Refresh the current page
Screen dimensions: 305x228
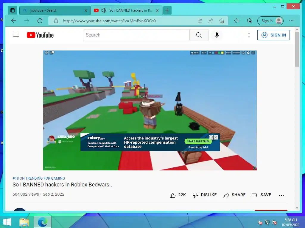coord(40,21)
